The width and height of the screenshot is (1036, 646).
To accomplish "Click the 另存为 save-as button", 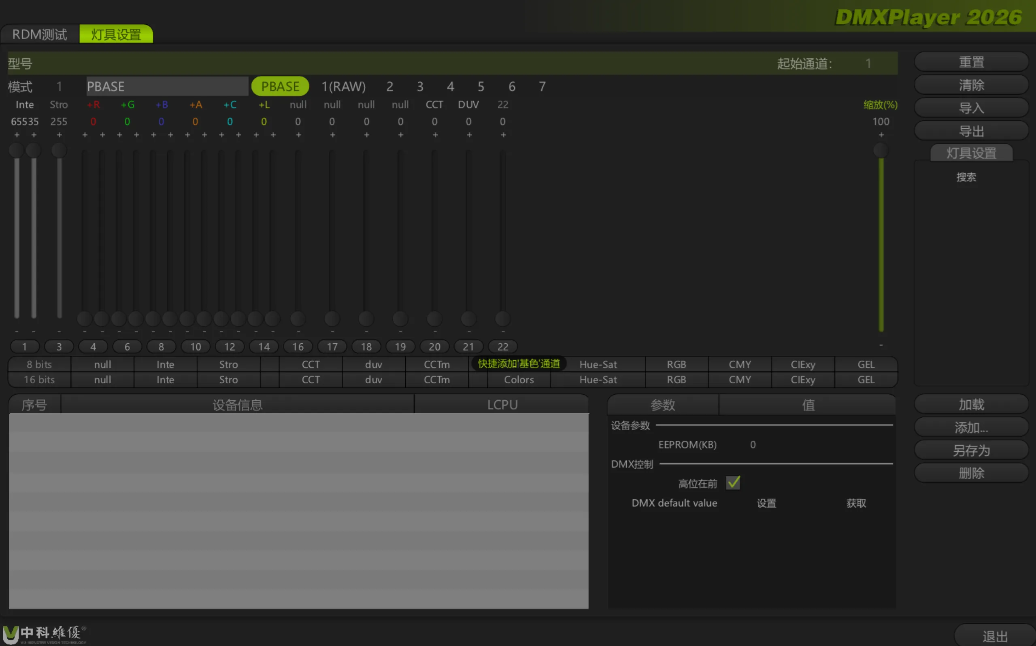I will pyautogui.click(x=971, y=450).
